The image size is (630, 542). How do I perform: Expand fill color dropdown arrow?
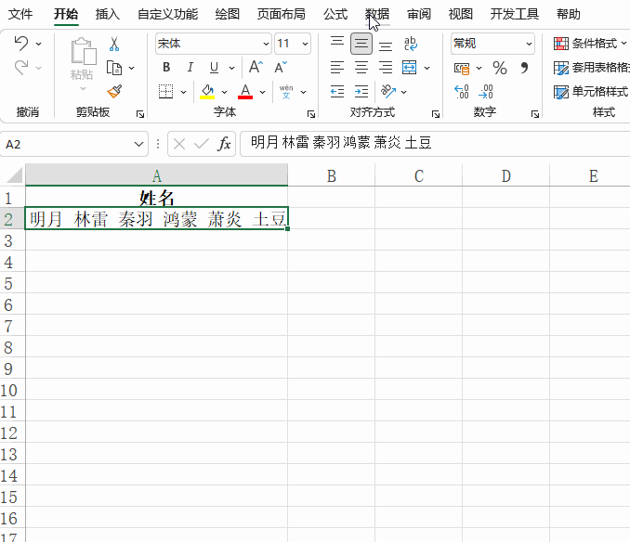pos(224,92)
